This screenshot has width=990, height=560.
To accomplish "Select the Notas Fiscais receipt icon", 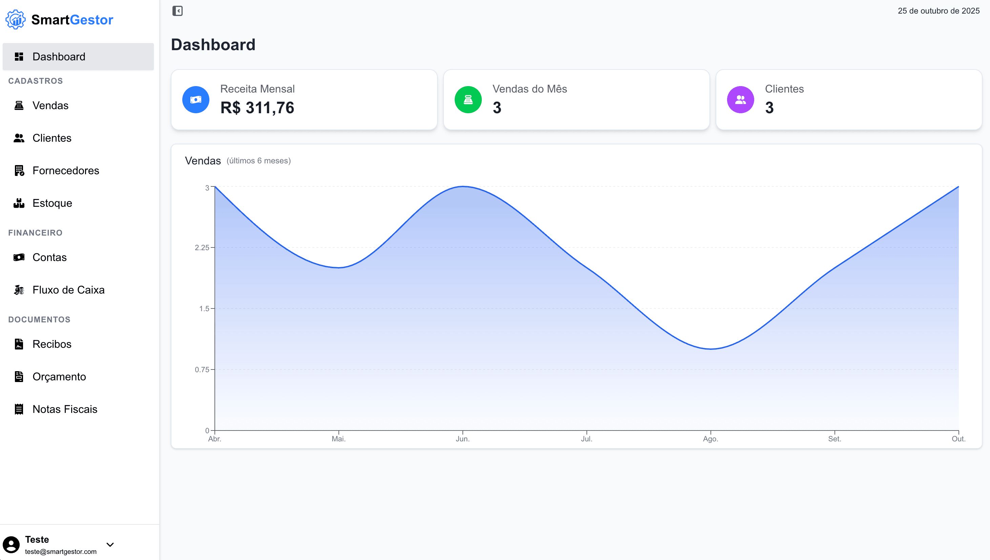I will [x=19, y=409].
